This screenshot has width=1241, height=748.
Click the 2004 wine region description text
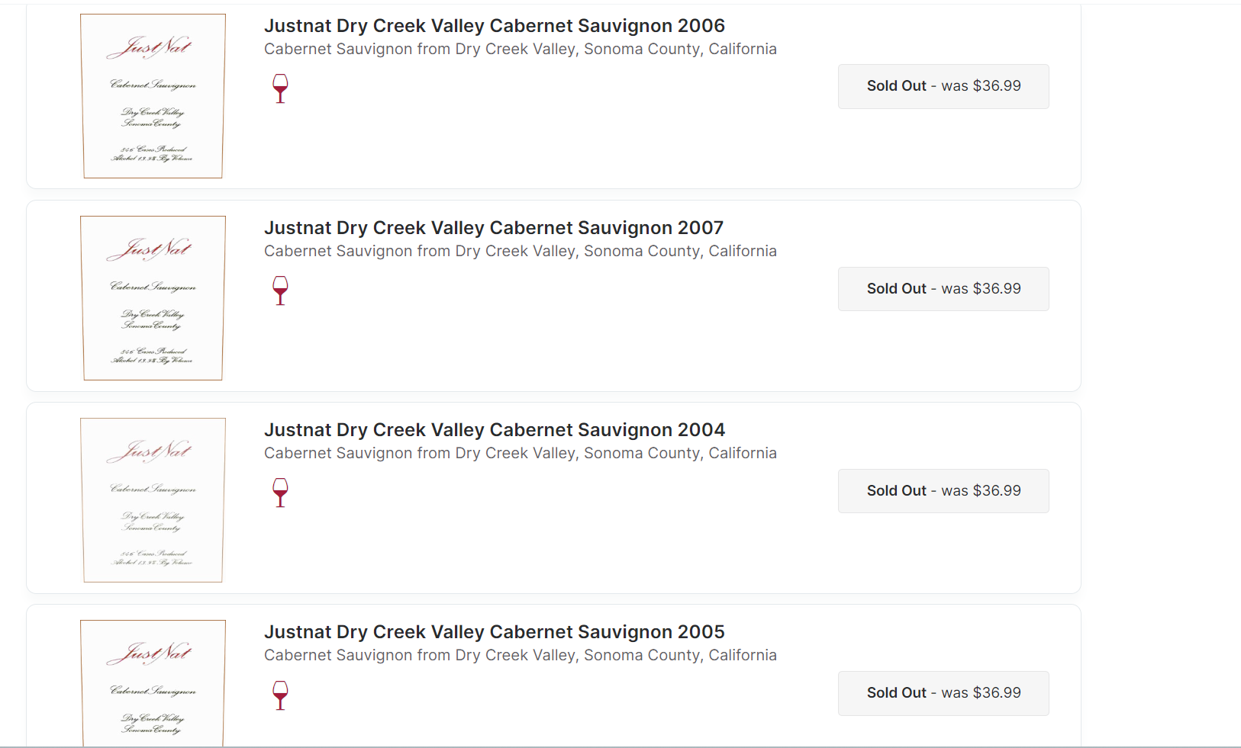[521, 453]
